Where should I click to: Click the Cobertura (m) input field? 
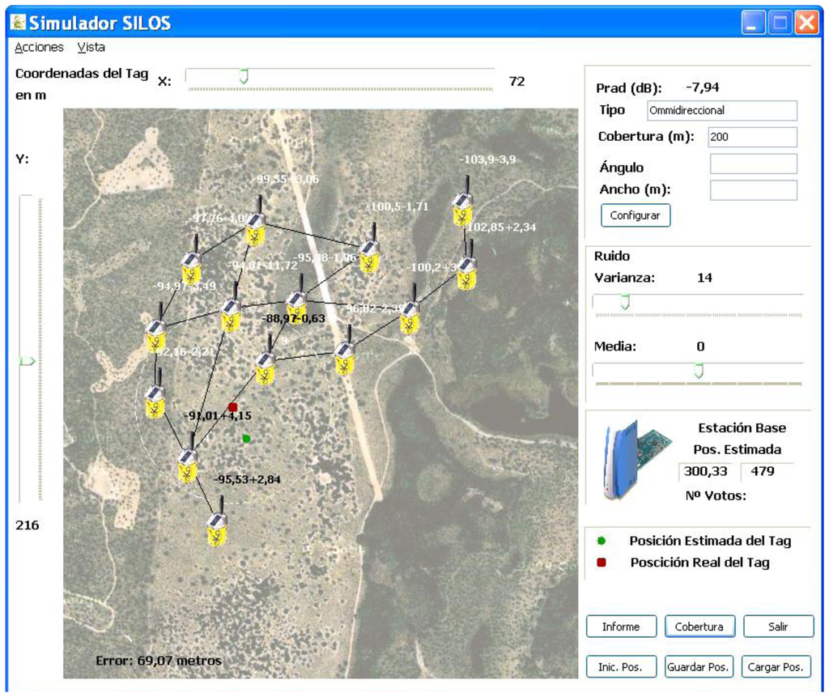click(x=752, y=137)
